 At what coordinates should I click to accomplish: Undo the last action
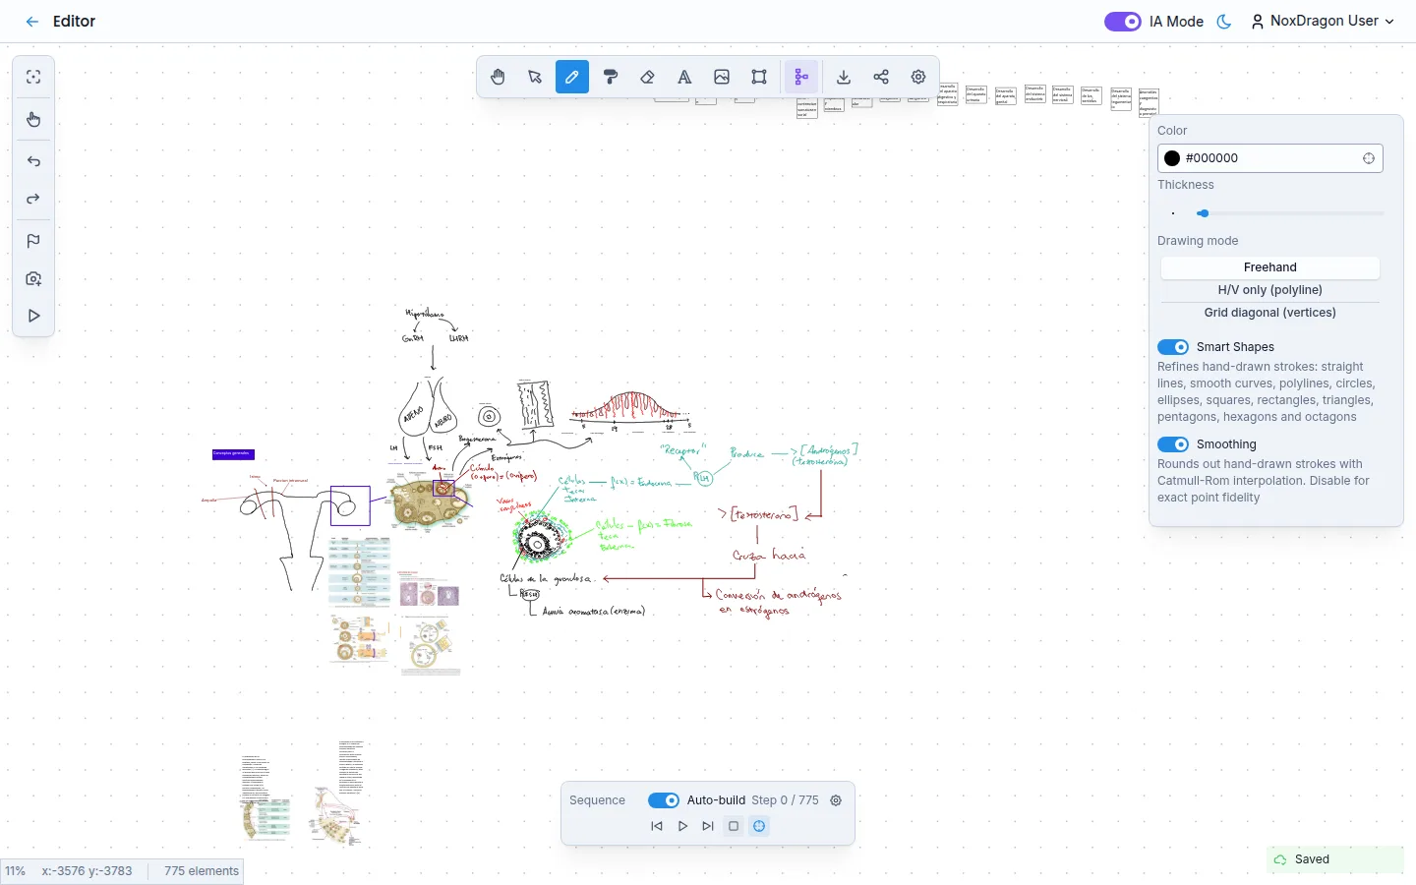tap(33, 161)
